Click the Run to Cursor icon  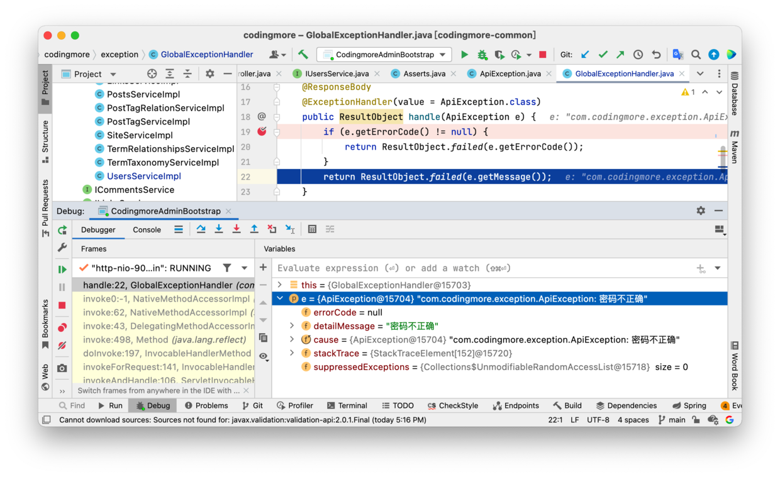(290, 229)
